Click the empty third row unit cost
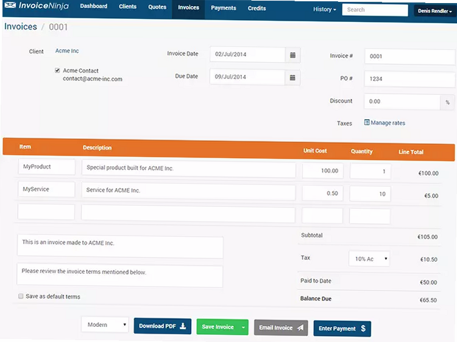457x342 pixels. click(x=322, y=216)
